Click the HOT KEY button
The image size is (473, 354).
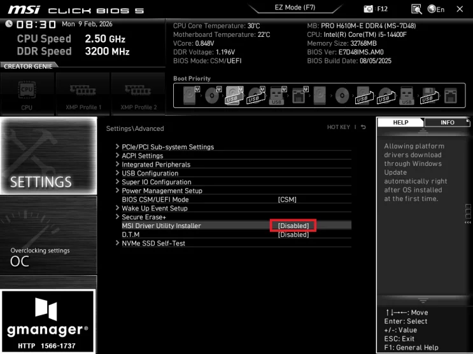point(339,127)
